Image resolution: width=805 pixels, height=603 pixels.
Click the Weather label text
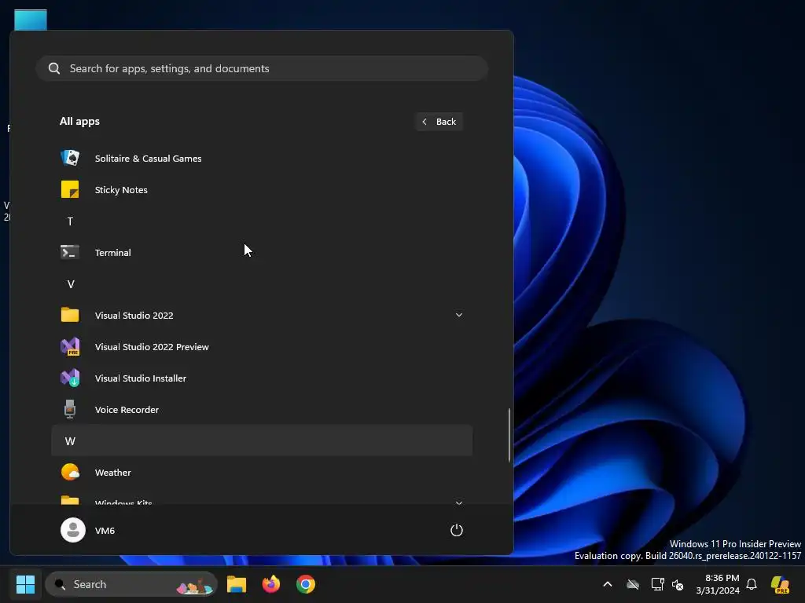point(113,472)
